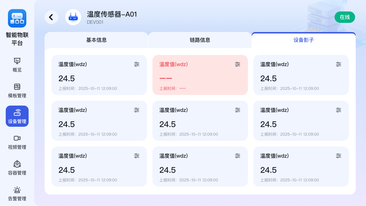Click the slider-adjust control on the middle-left card
This screenshot has width=366, height=206.
[x=137, y=110]
